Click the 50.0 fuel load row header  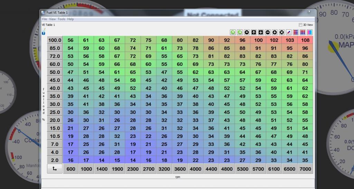55,72
